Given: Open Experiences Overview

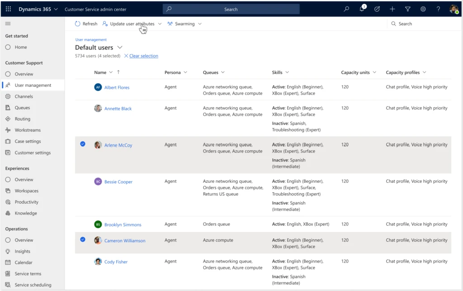Looking at the screenshot, I should click(24, 180).
